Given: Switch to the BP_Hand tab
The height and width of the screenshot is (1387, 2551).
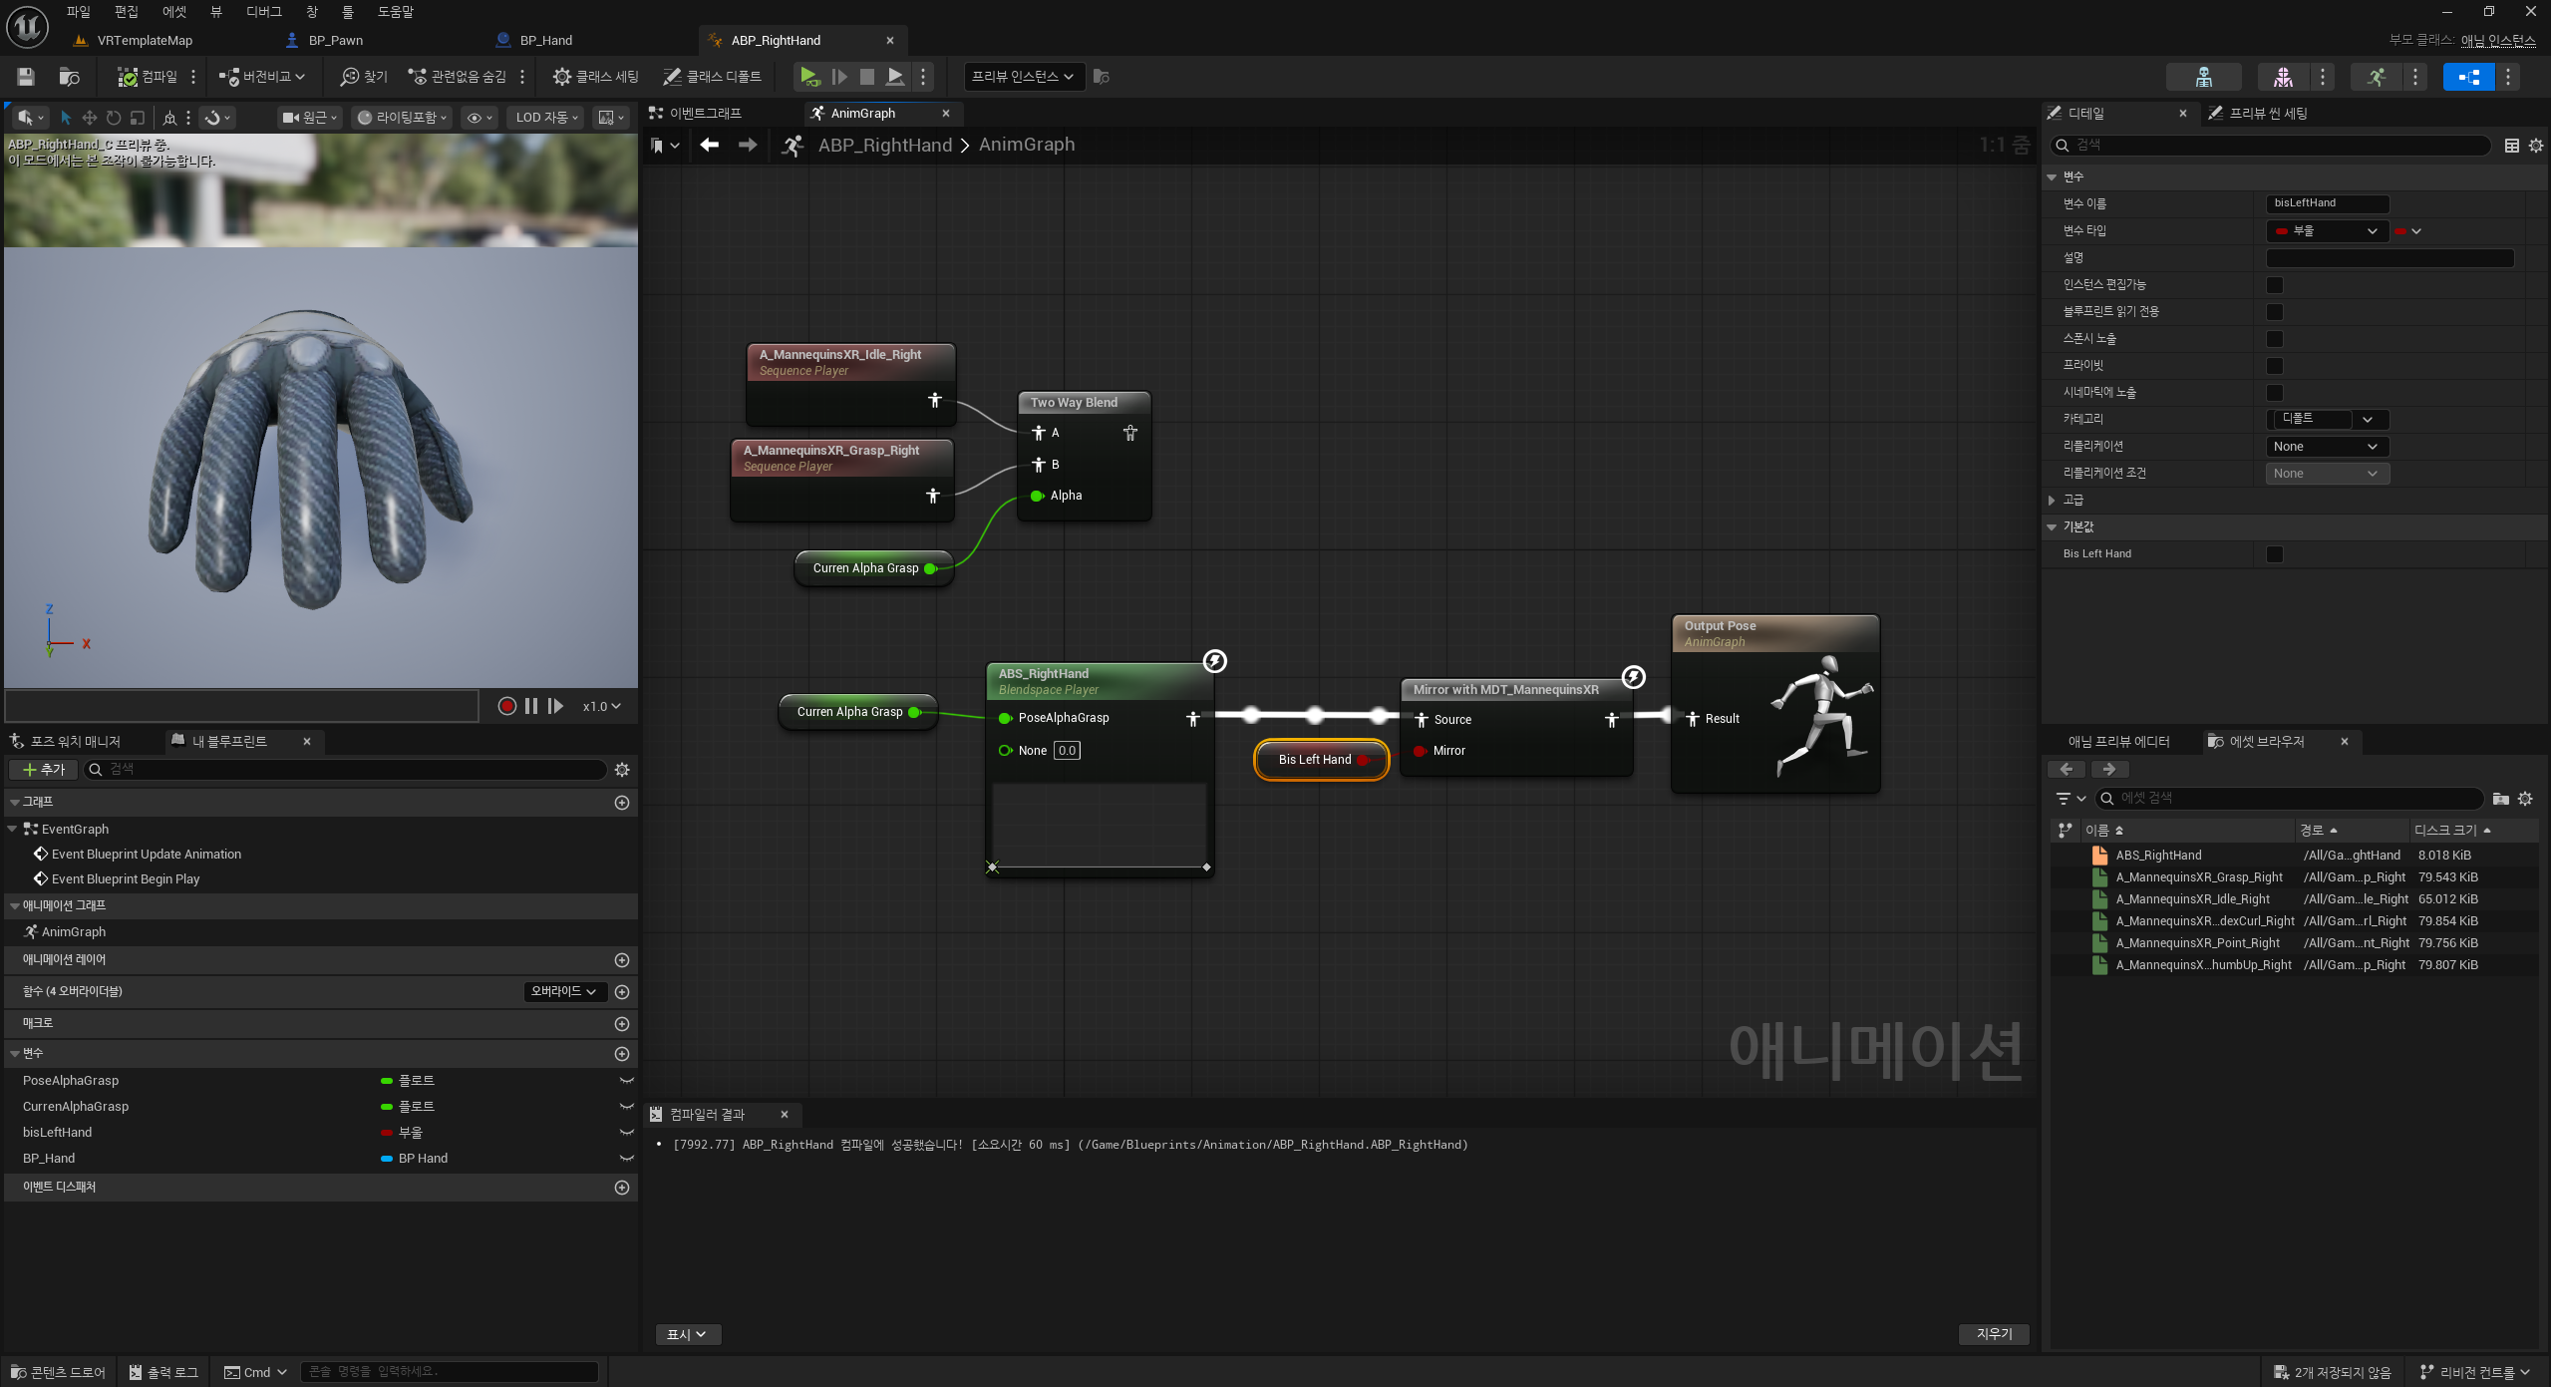Looking at the screenshot, I should point(545,41).
